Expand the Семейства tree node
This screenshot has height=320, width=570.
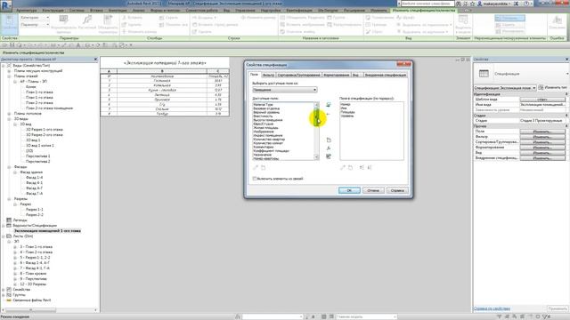tap(4, 290)
